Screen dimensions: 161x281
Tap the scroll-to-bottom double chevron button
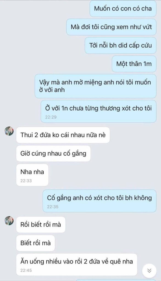[149, 271]
